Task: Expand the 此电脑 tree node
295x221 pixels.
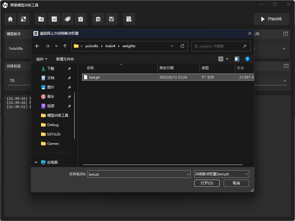Action: (x=36, y=162)
